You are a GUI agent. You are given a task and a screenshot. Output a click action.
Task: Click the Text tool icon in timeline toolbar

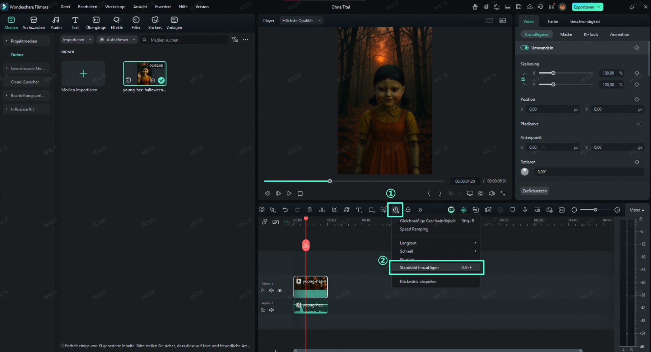click(x=359, y=210)
